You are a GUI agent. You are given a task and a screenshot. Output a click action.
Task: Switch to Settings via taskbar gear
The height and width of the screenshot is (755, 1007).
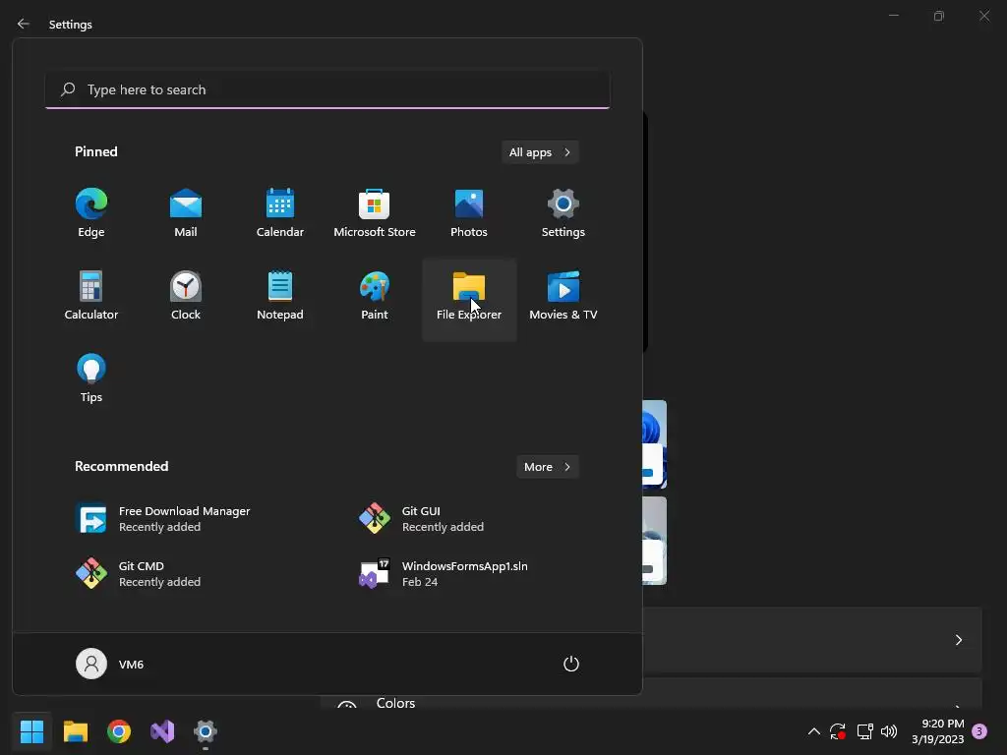206,731
